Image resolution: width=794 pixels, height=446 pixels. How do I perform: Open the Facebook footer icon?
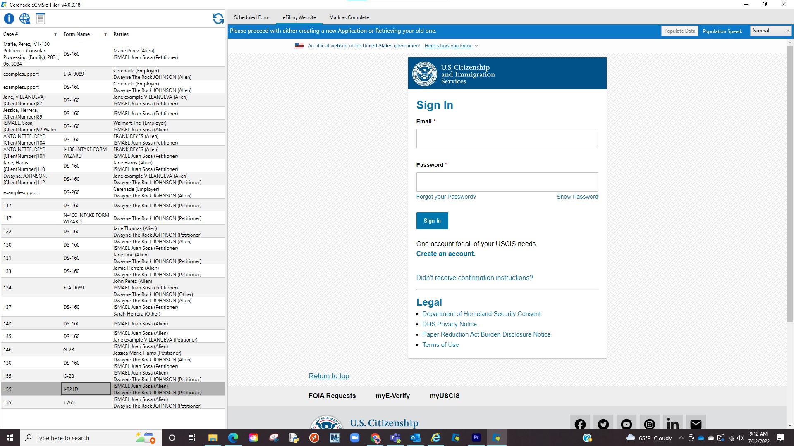(x=580, y=424)
